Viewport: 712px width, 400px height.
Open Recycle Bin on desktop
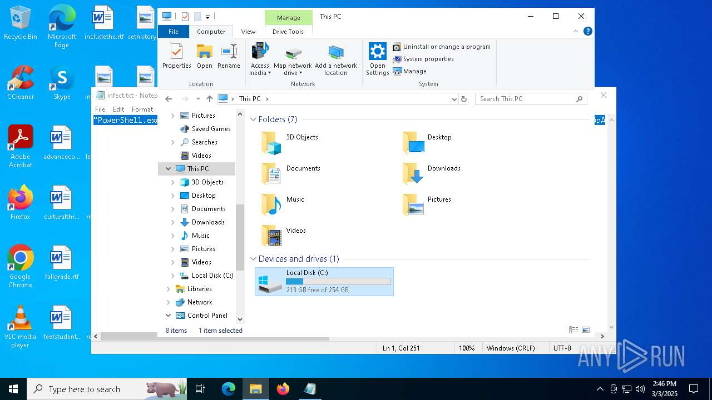click(x=20, y=23)
